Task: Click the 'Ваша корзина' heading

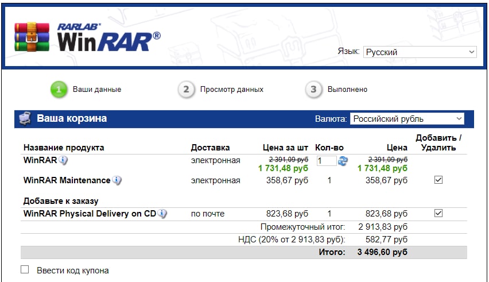Action: pyautogui.click(x=72, y=118)
